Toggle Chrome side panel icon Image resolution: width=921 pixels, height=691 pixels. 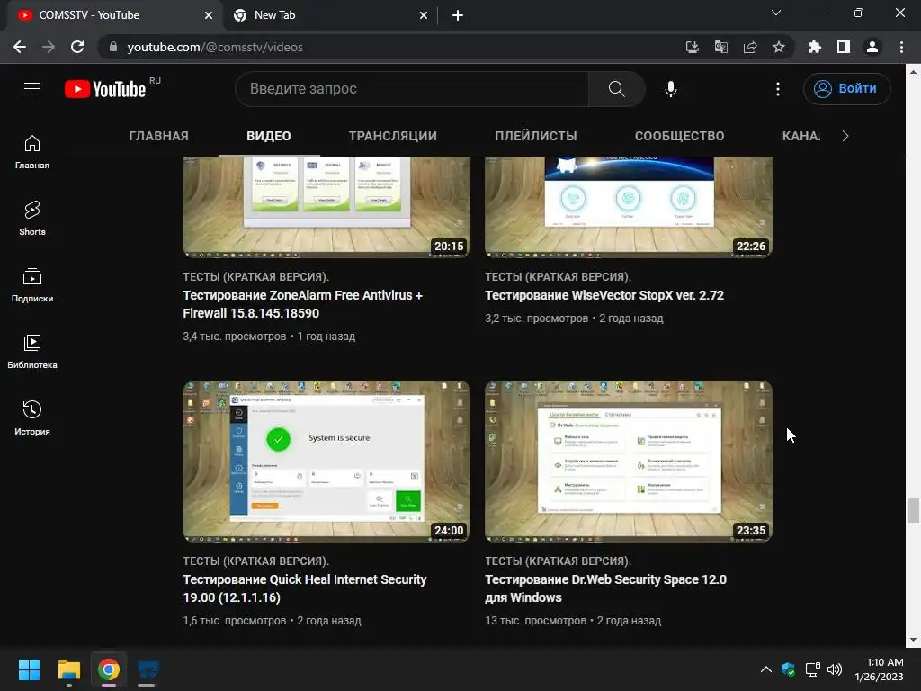(844, 47)
